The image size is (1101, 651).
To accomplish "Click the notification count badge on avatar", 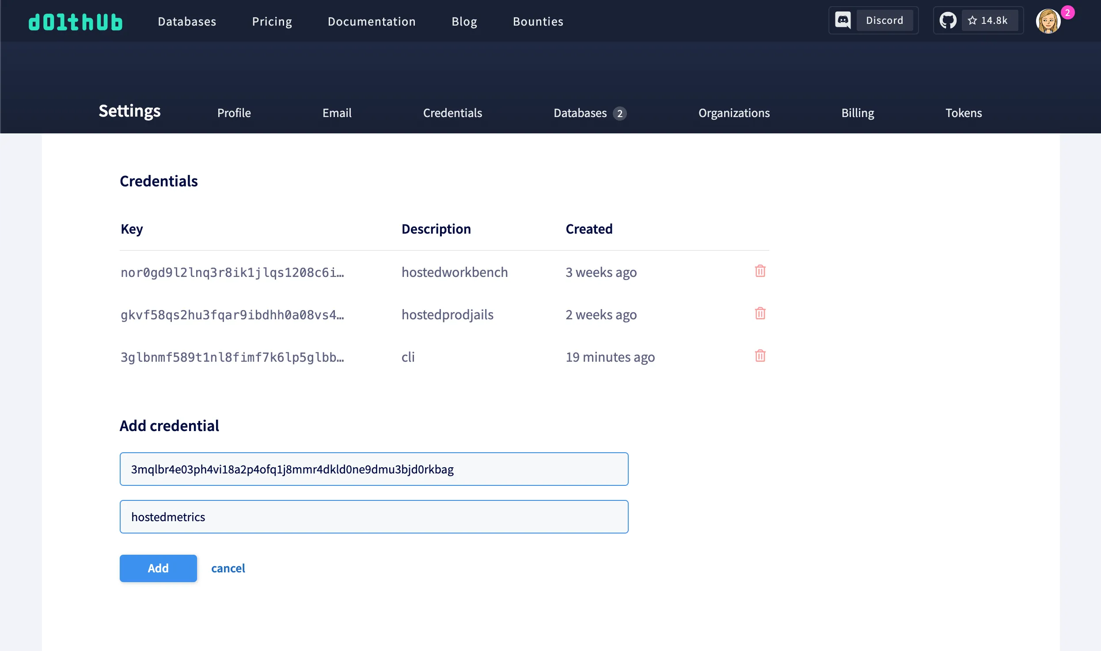I will [x=1069, y=13].
